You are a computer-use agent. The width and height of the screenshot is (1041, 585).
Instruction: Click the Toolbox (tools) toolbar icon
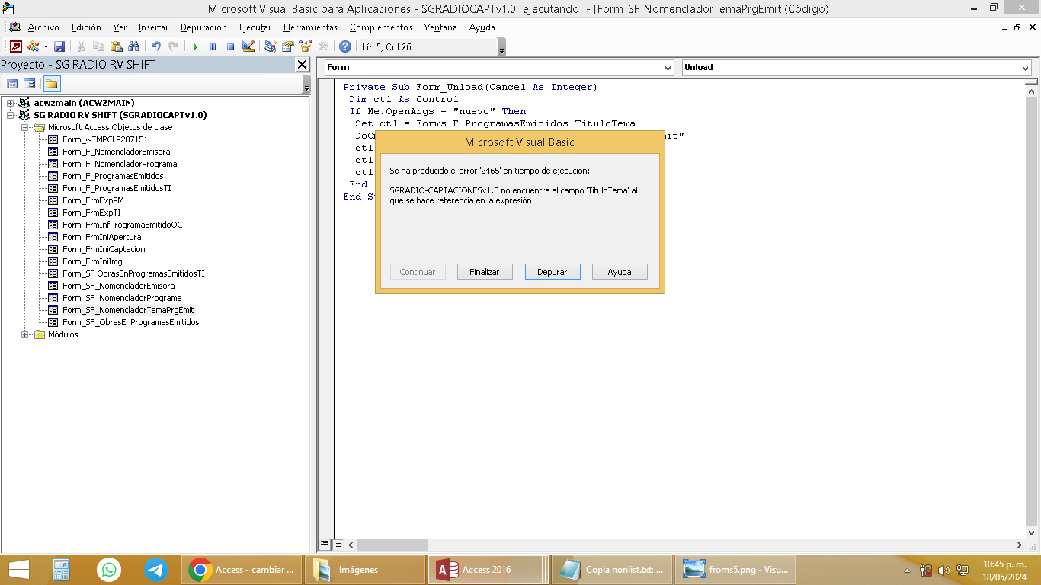(323, 46)
